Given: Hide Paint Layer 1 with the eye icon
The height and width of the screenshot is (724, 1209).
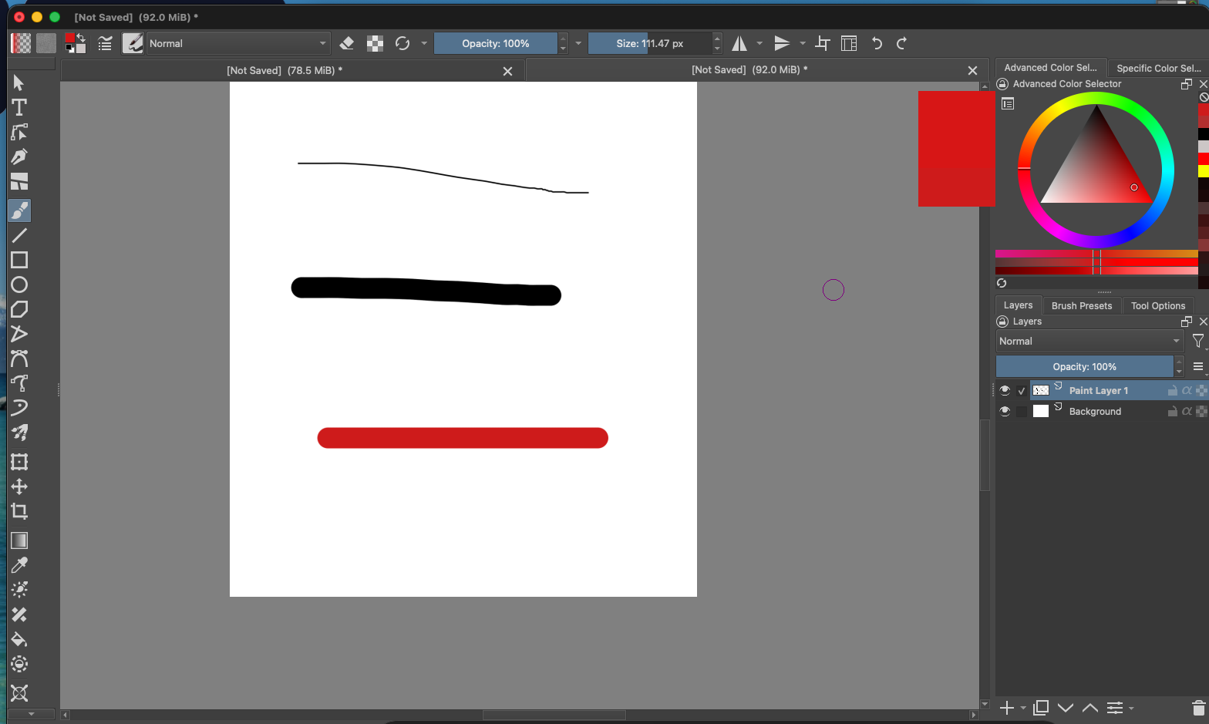Looking at the screenshot, I should (x=1005, y=390).
